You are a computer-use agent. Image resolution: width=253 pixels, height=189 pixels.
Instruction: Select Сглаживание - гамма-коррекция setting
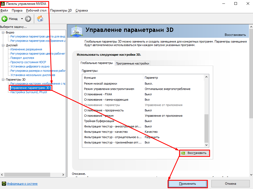pos(143,100)
